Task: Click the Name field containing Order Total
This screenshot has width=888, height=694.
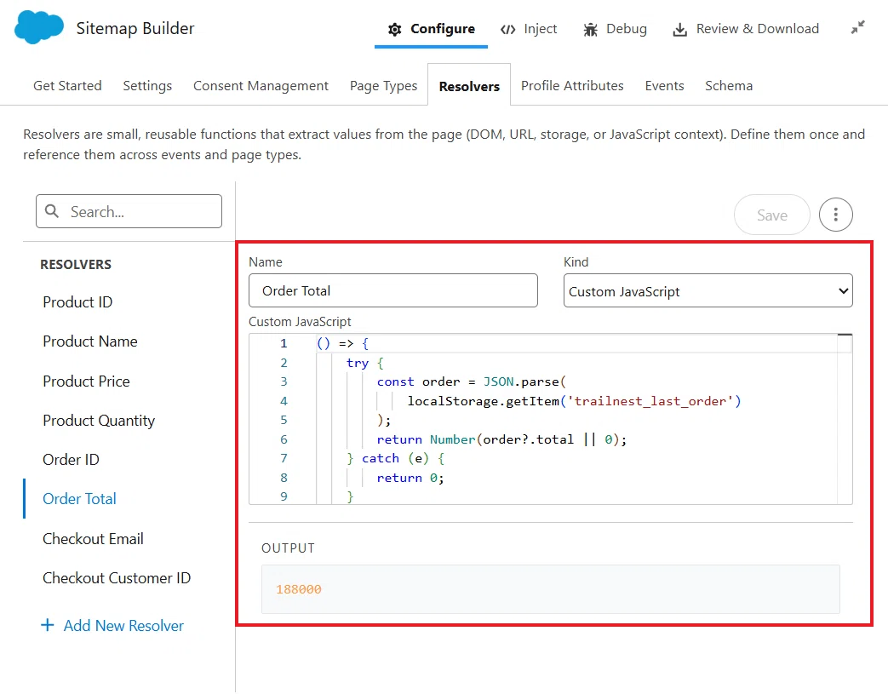Action: (393, 290)
